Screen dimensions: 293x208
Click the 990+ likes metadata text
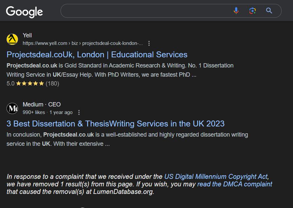34,112
